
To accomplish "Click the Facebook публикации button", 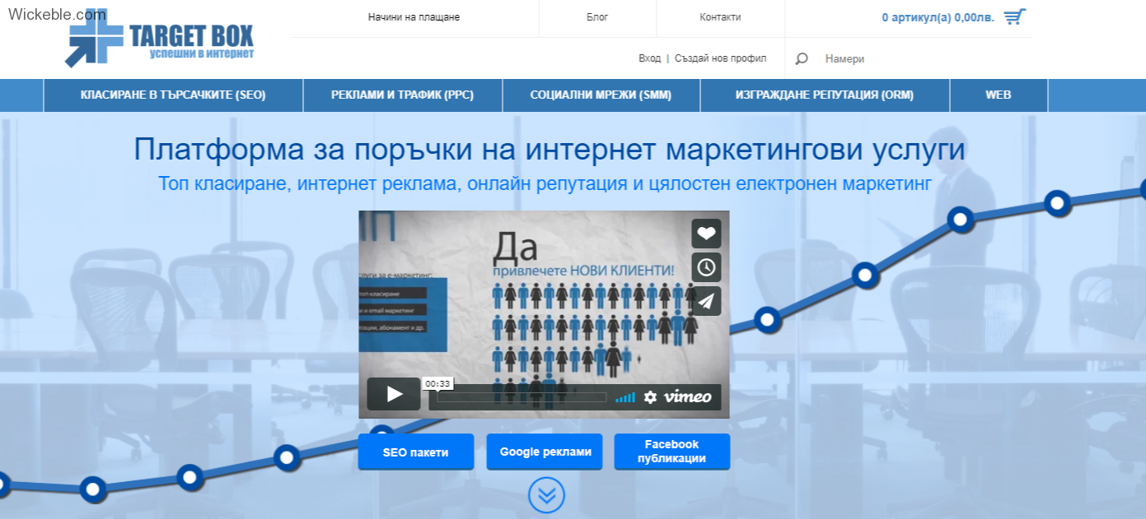I will click(672, 452).
